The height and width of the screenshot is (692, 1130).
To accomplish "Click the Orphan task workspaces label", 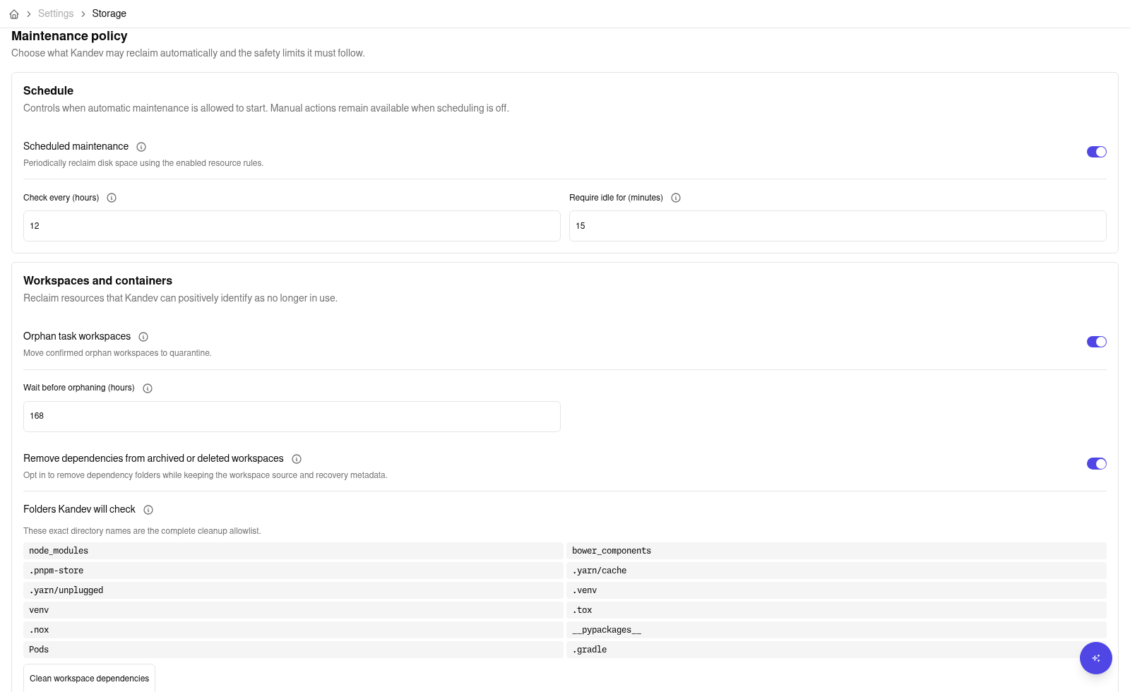I will coord(77,336).
